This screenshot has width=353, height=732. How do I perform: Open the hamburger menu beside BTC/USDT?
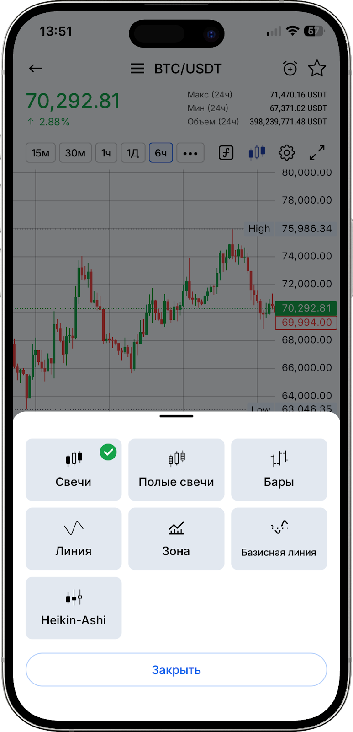pyautogui.click(x=137, y=69)
